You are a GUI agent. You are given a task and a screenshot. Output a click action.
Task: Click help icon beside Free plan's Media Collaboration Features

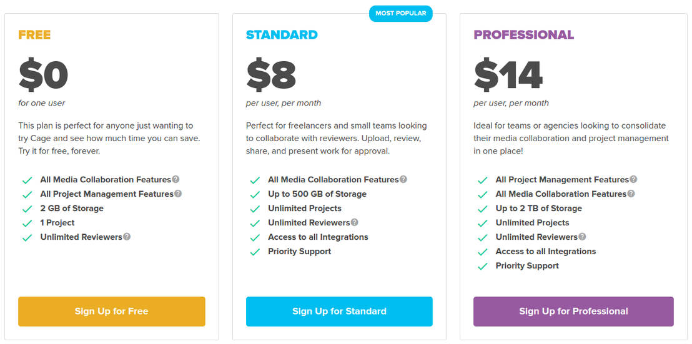click(175, 180)
